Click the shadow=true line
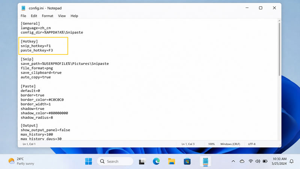 pyautogui.click(x=32, y=109)
